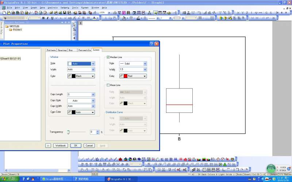Viewport: 292px width, 182px height.
Task: Pick Whisker Color black swatch dropdown
Action: click(81, 76)
